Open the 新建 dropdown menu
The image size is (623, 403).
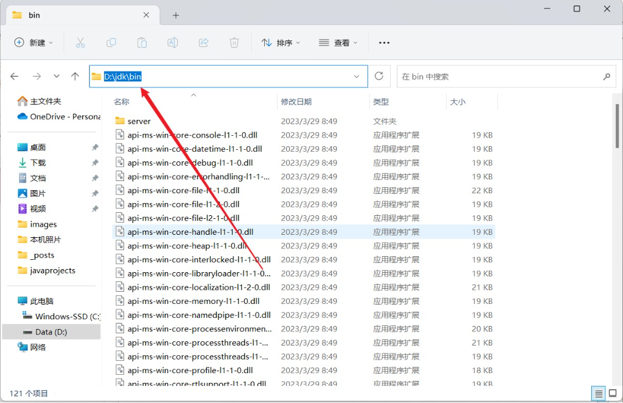point(34,43)
